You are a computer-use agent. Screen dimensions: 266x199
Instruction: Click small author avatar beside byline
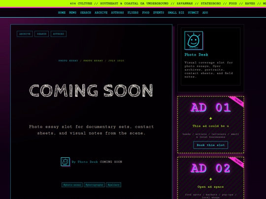[x=65, y=162]
